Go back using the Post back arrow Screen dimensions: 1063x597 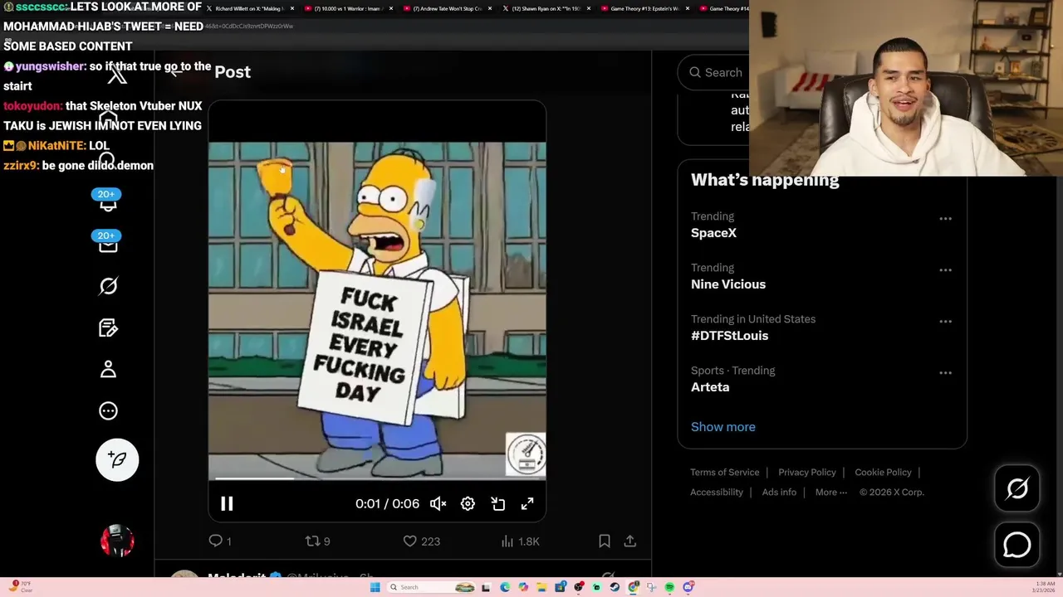(x=176, y=72)
